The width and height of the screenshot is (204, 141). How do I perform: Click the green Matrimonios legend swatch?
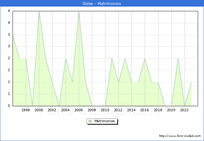(x=90, y=121)
